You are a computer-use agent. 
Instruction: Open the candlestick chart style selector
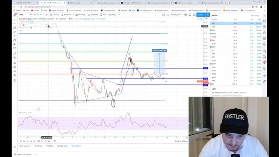click(x=47, y=14)
